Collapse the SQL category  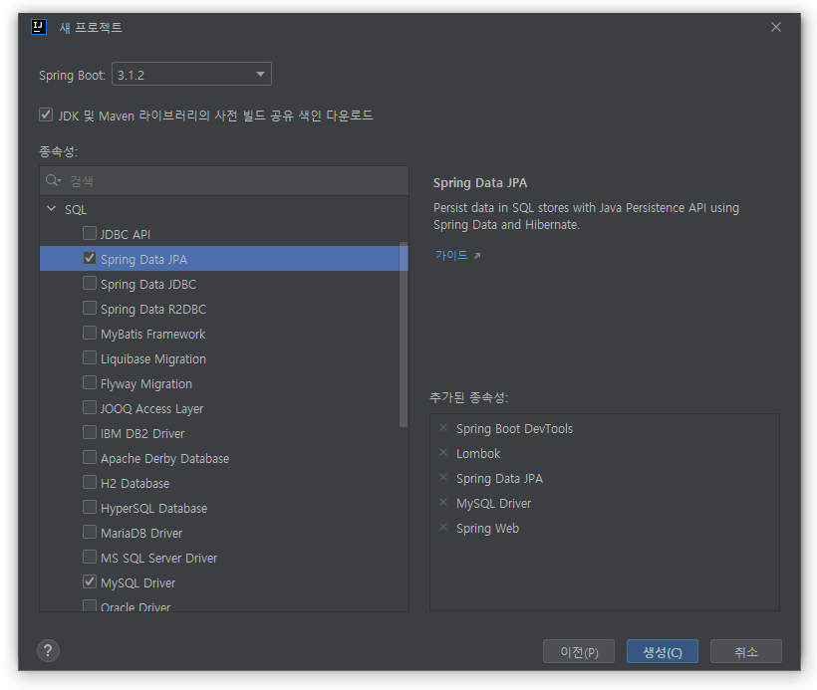tap(51, 209)
